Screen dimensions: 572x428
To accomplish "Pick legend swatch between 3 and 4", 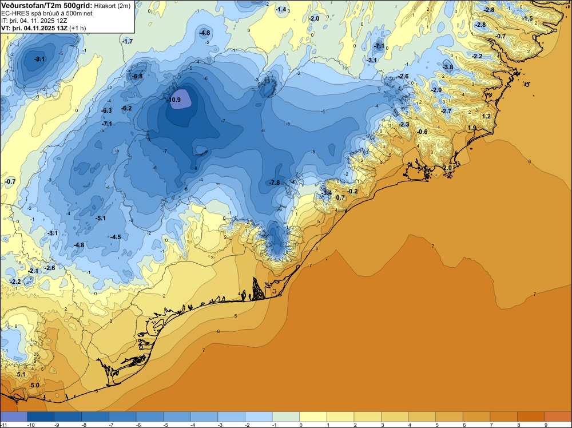I will pos(395,417).
